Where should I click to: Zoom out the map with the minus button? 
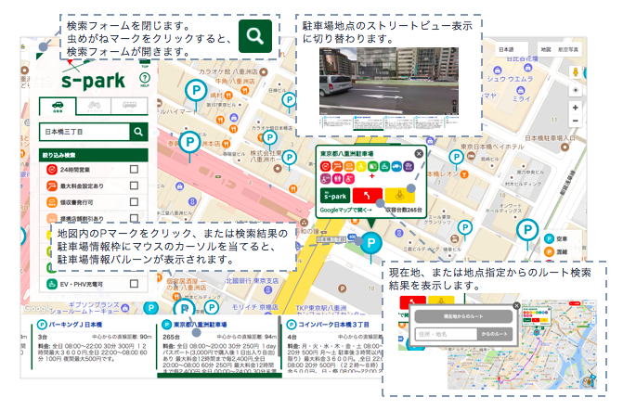click(576, 121)
